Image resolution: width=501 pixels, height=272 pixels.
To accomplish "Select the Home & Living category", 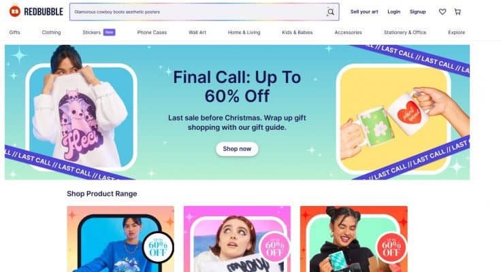I will 244,32.
